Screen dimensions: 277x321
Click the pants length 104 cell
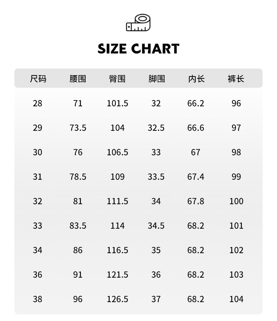pyautogui.click(x=236, y=299)
